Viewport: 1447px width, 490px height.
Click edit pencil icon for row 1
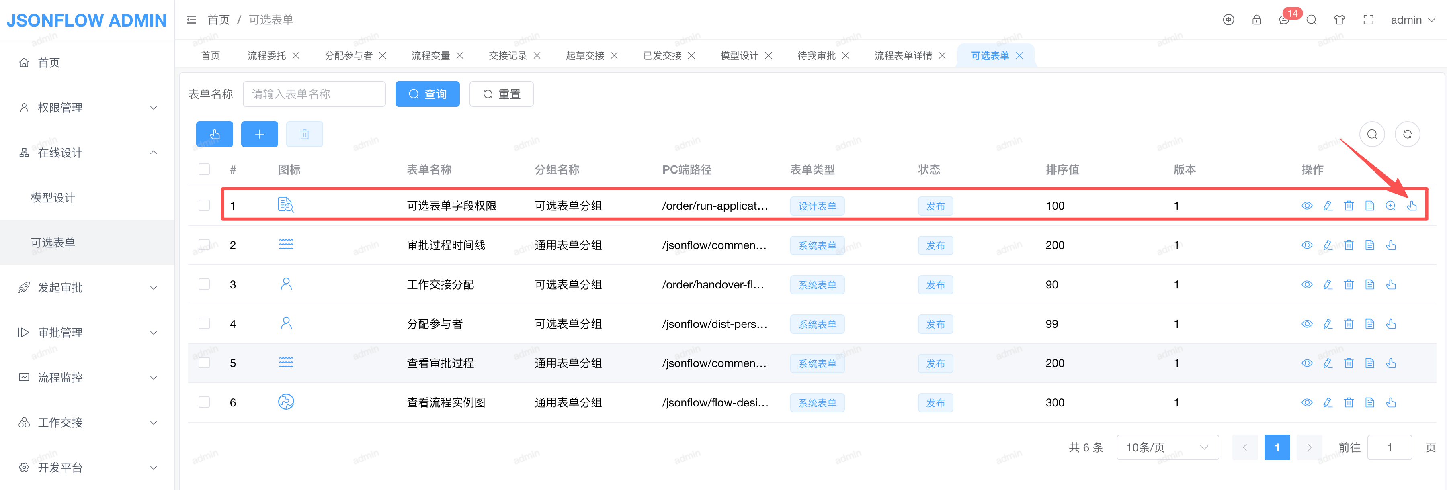(1328, 206)
